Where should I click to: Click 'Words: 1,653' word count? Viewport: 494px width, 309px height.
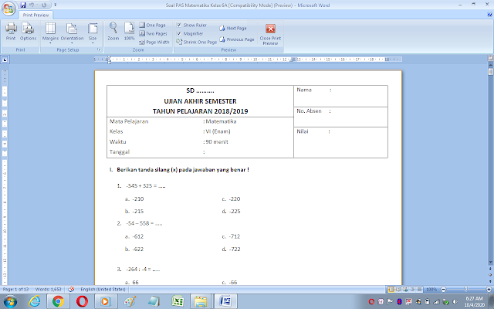[x=48, y=289]
